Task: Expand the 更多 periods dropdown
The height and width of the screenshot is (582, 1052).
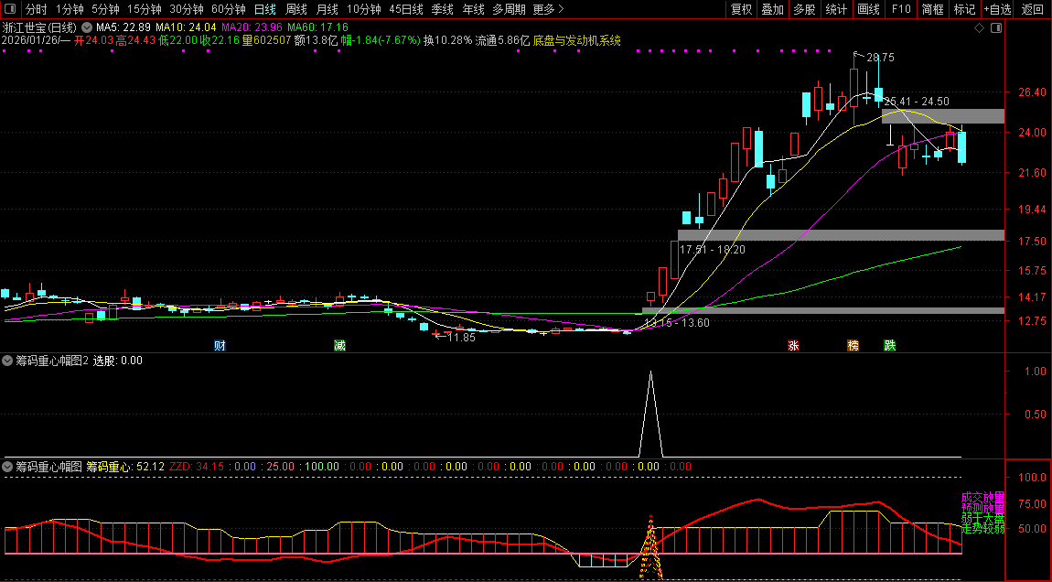Action: 548,9
